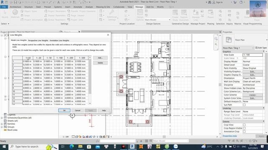Screen dimensions: 268x150
Task: Toggle Select Underlay Elements in status bar
Action: (233, 141)
